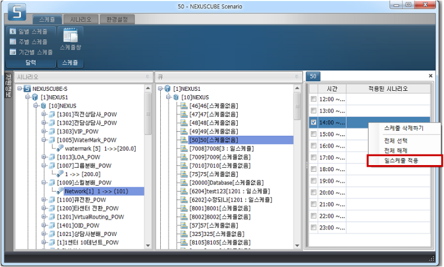Select the [7009]7009[스케줄없음] queue row
The height and width of the screenshot is (267, 444).
tap(220, 157)
